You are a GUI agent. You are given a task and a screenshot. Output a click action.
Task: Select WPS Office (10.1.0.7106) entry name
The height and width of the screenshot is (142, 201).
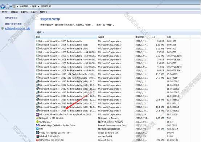(x=52, y=140)
